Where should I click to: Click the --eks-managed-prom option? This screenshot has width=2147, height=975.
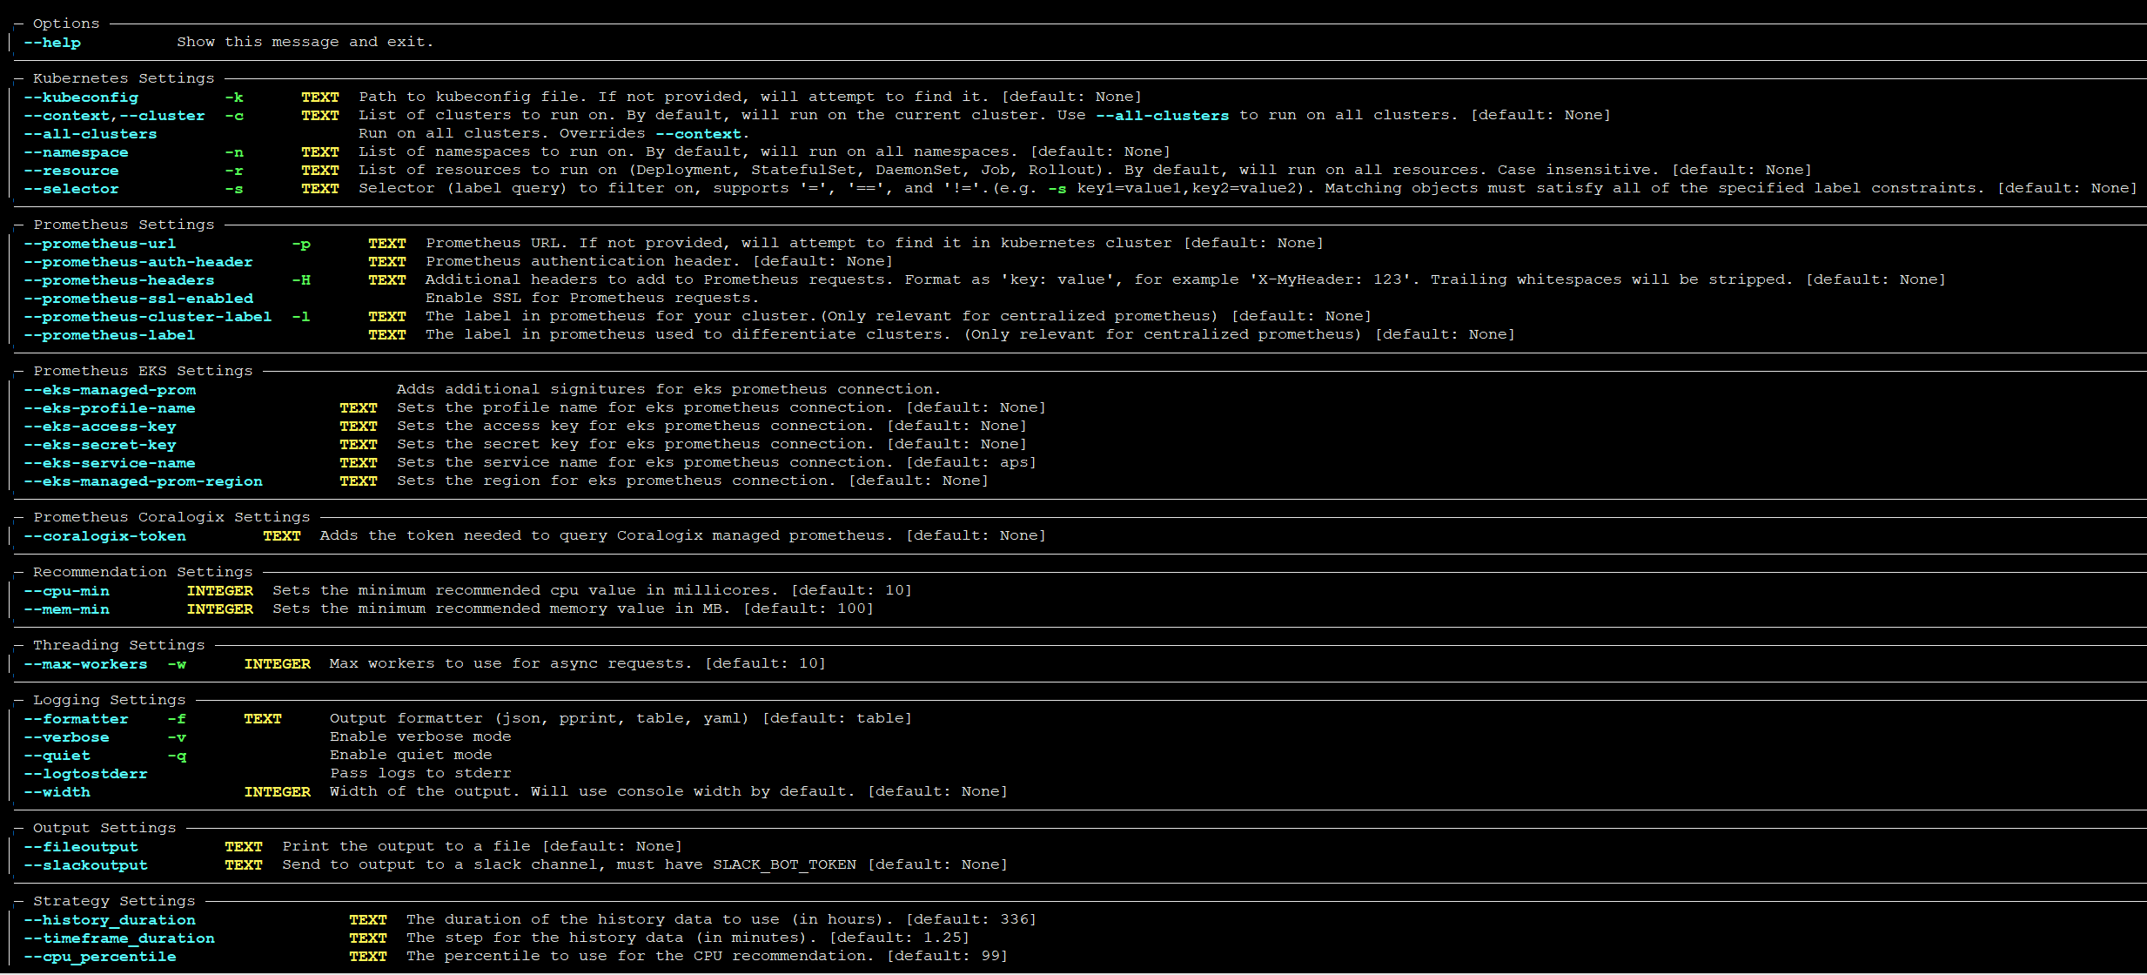point(110,390)
